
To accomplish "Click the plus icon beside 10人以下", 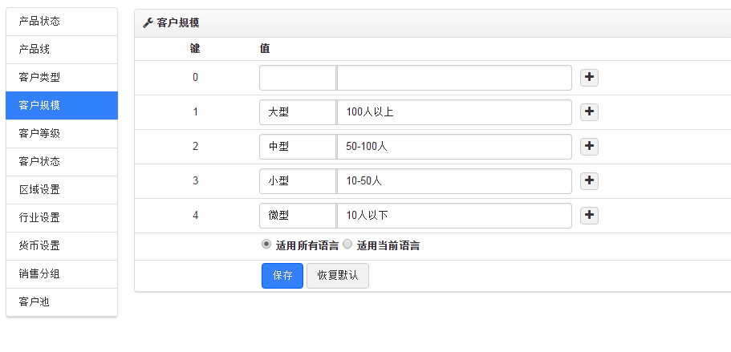I will pos(590,216).
